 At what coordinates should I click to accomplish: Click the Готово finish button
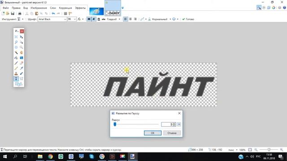point(188,19)
